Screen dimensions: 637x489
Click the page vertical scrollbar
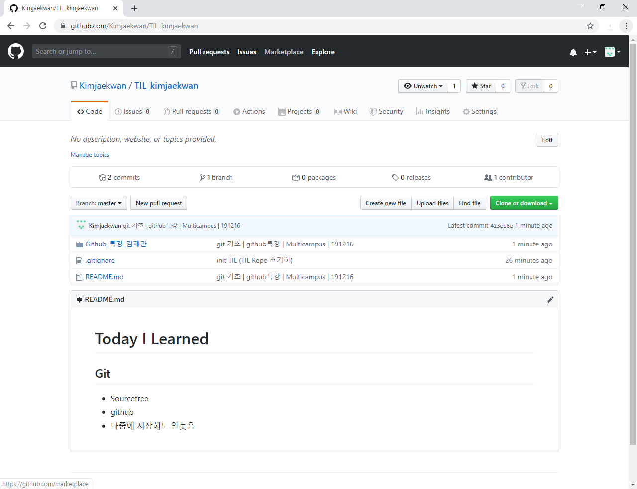(x=633, y=244)
